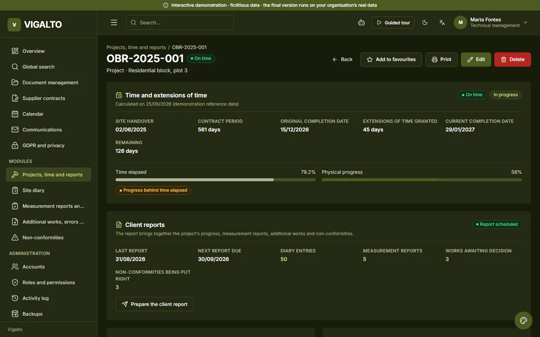Open Measurement reports module
Viewport: 540px width, 337px height.
pos(48,206)
